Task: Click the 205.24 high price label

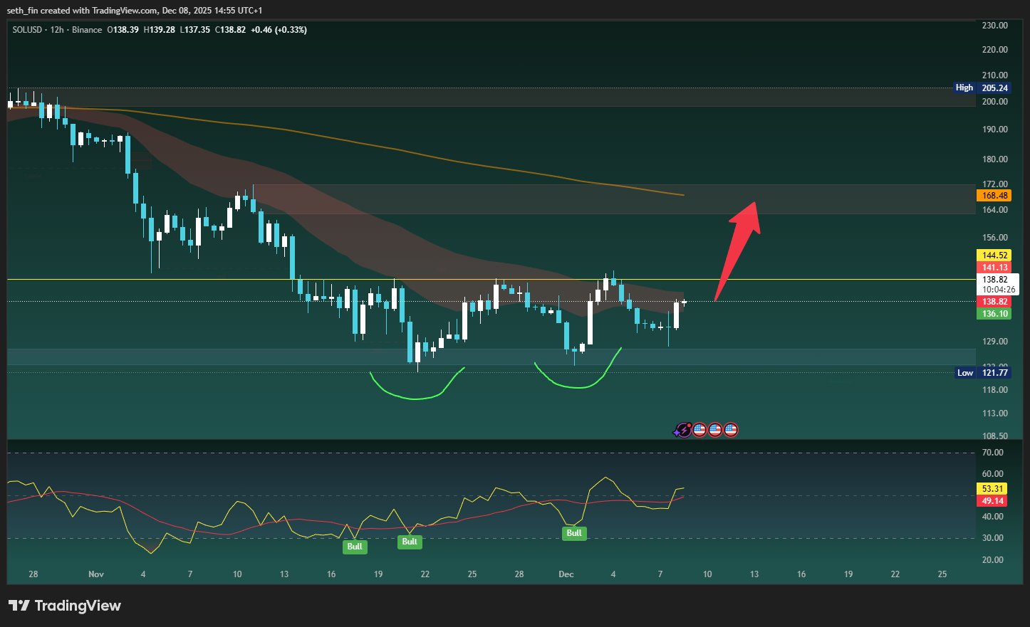Action: point(994,88)
